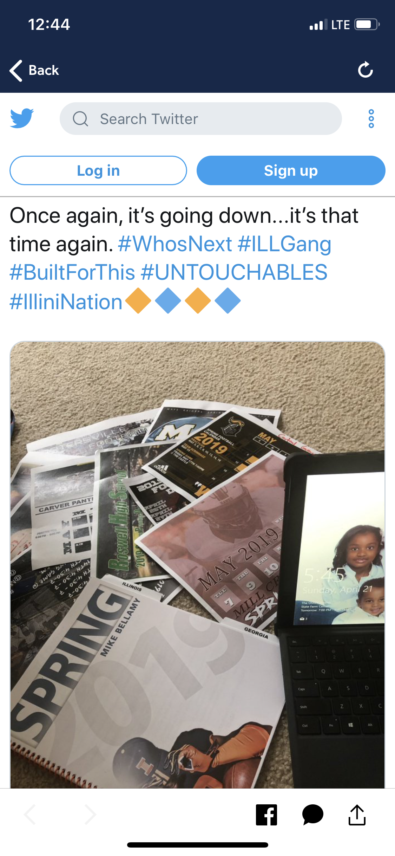Open the three-dot more options menu
395x856 pixels.
[371, 119]
